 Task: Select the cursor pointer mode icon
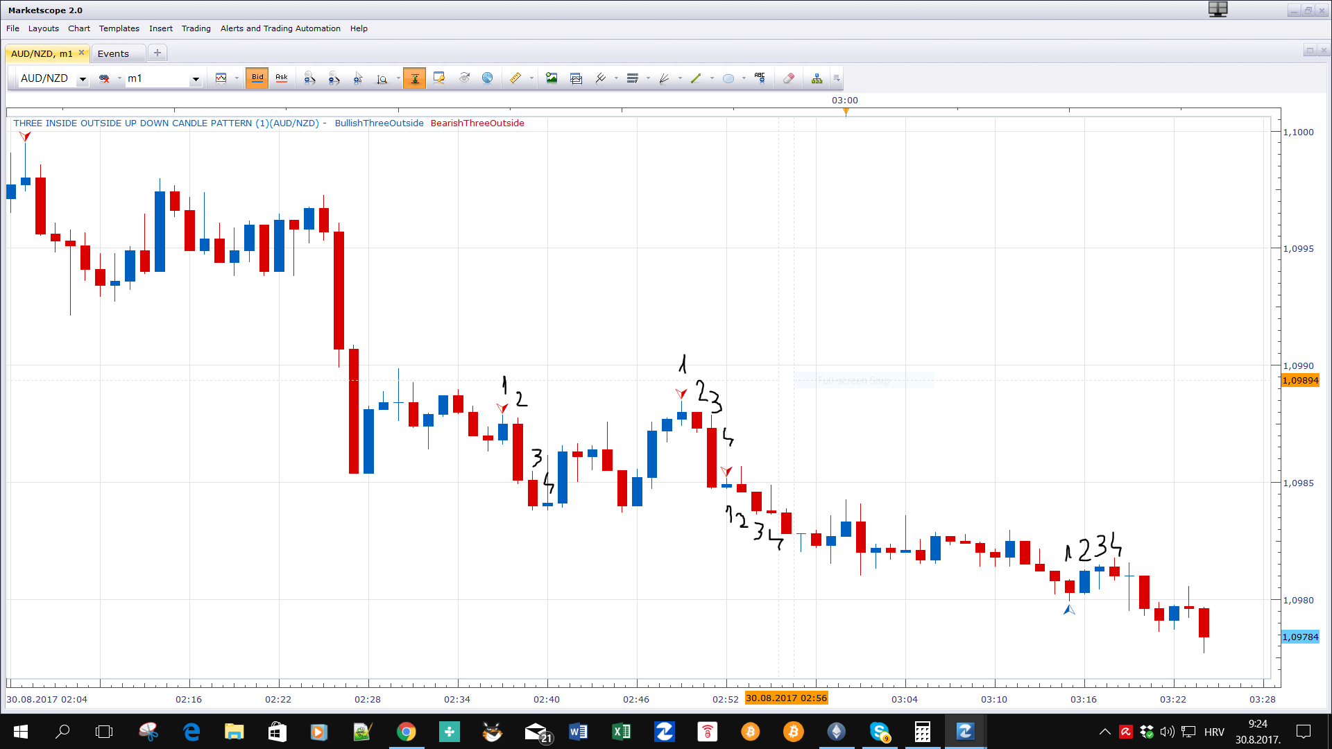pyautogui.click(x=358, y=78)
